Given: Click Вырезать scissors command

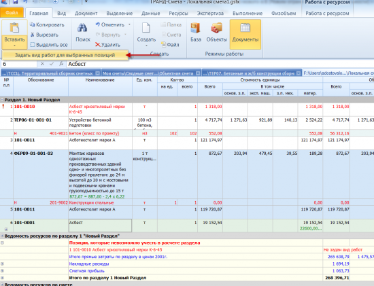Looking at the screenshot, I should click(44, 35).
